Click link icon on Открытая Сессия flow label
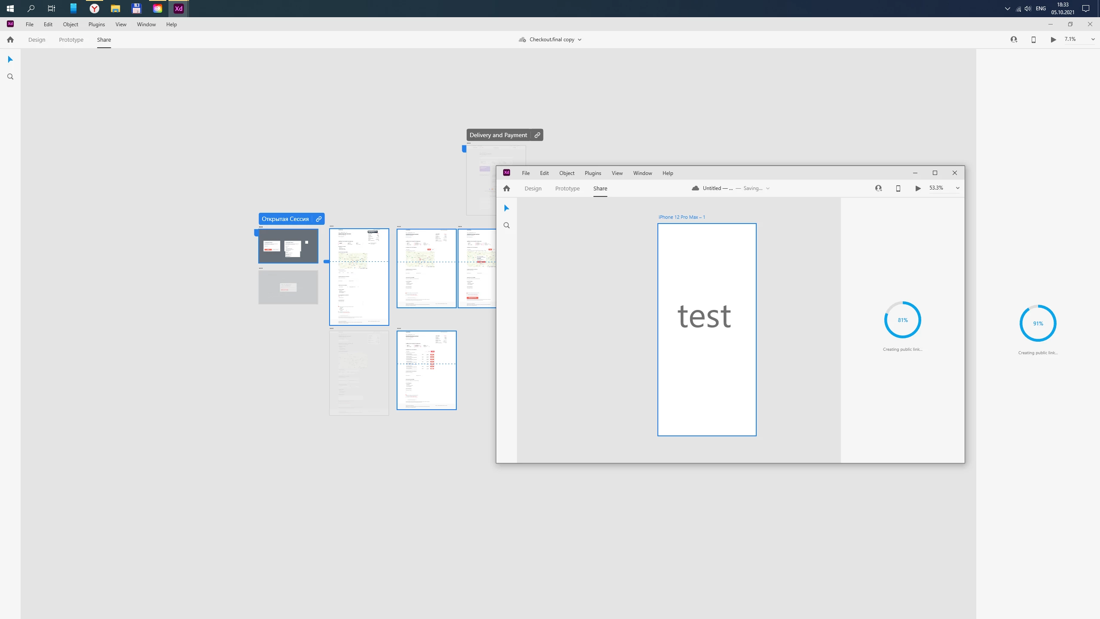This screenshot has height=619, width=1100. 319,219
